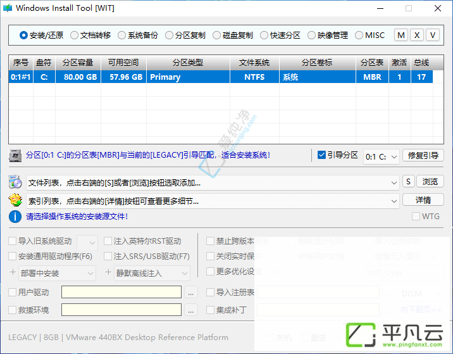Click the 救援环境 path input field
This screenshot has height=354, width=453.
click(121, 310)
